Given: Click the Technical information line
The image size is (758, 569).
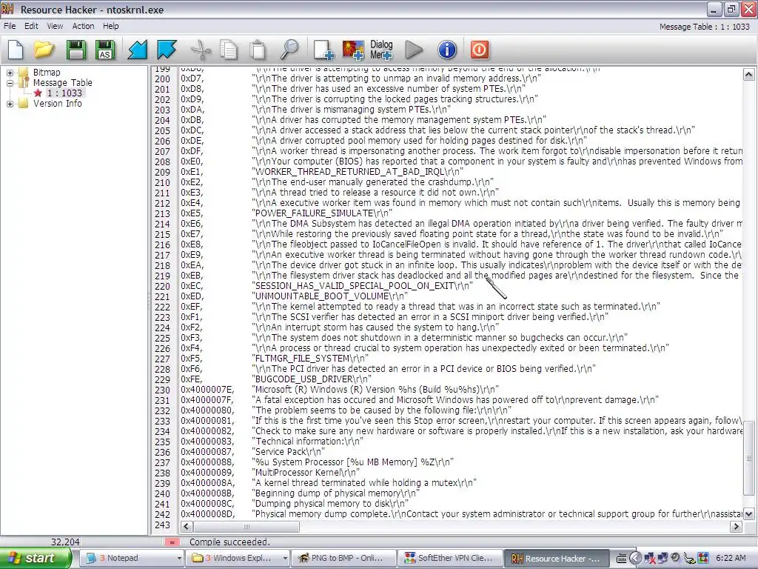Looking at the screenshot, I should pyautogui.click(x=307, y=442).
